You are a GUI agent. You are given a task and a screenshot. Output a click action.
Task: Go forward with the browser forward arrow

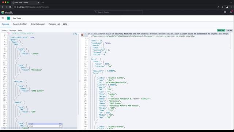click(x=6, y=7)
